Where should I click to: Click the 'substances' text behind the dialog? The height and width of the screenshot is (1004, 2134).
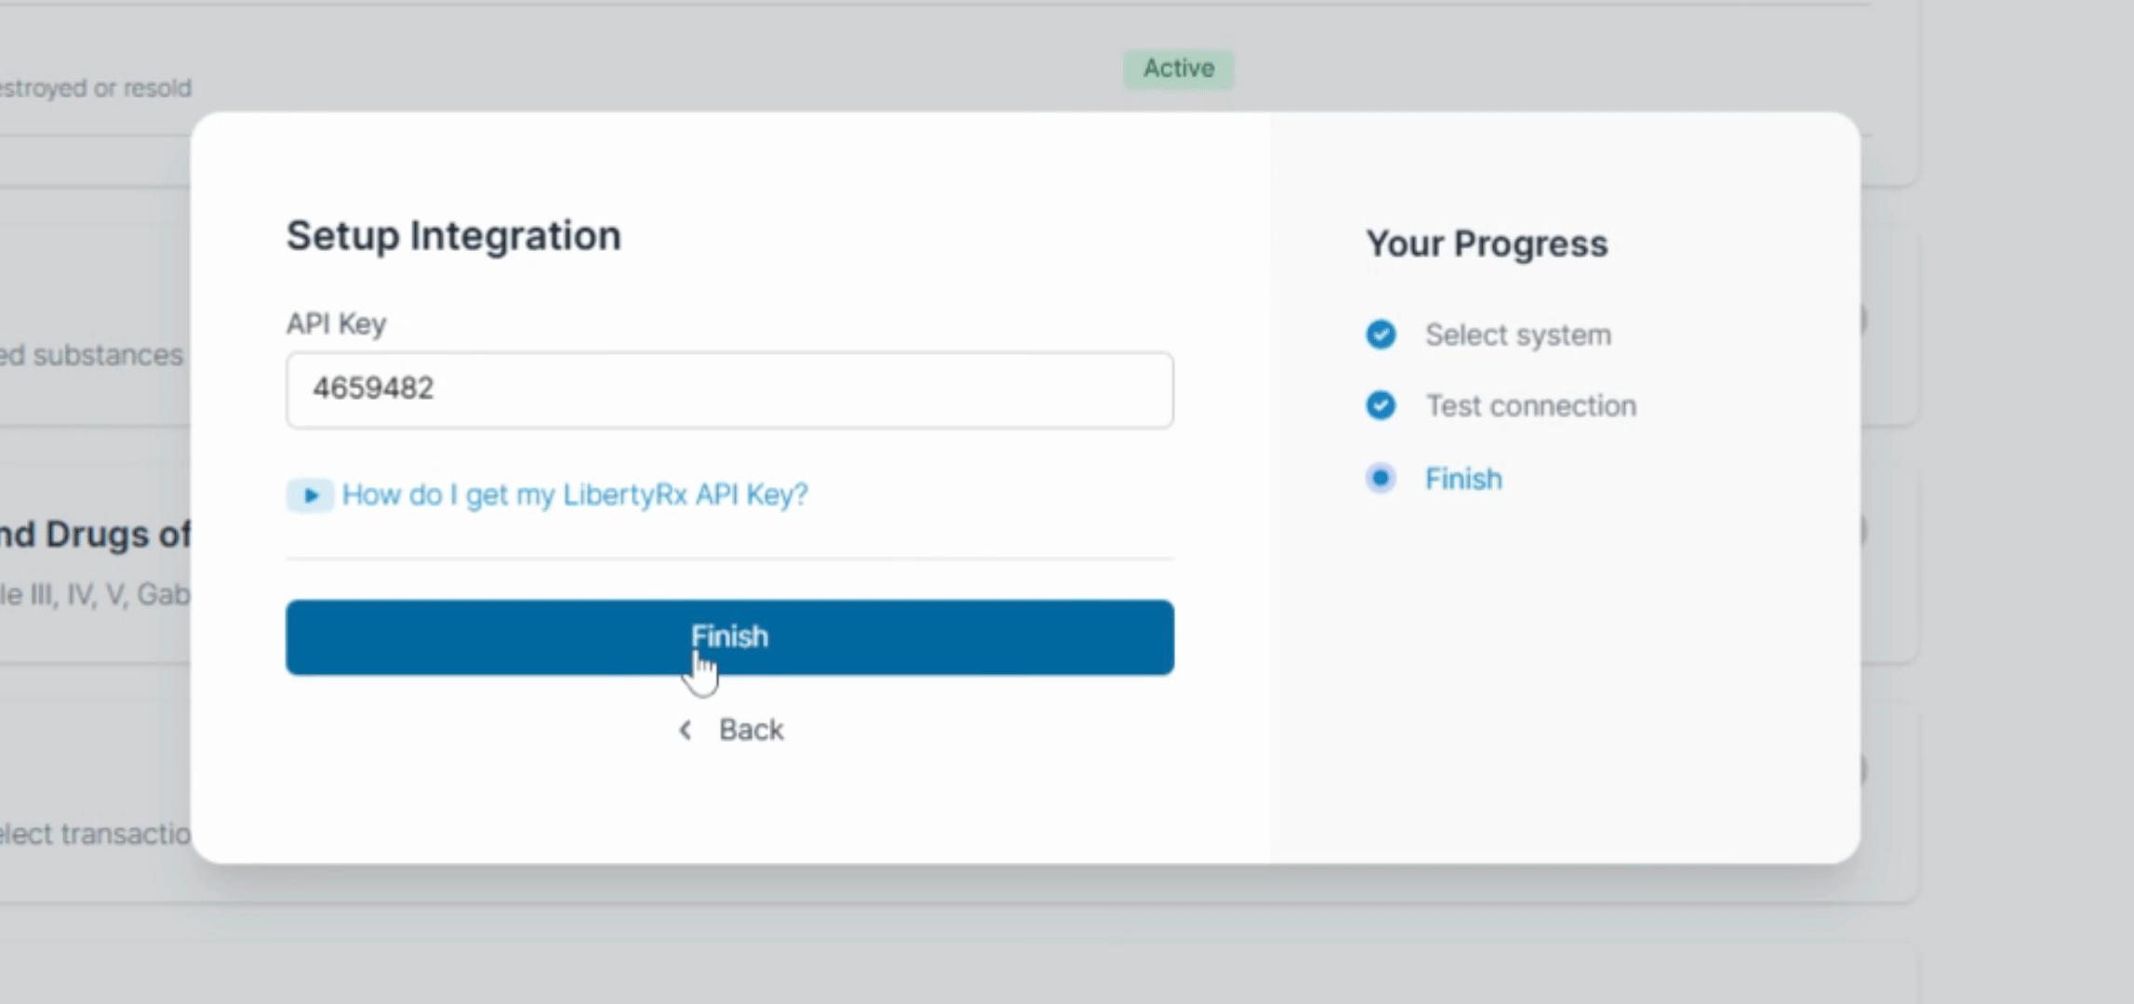point(92,355)
